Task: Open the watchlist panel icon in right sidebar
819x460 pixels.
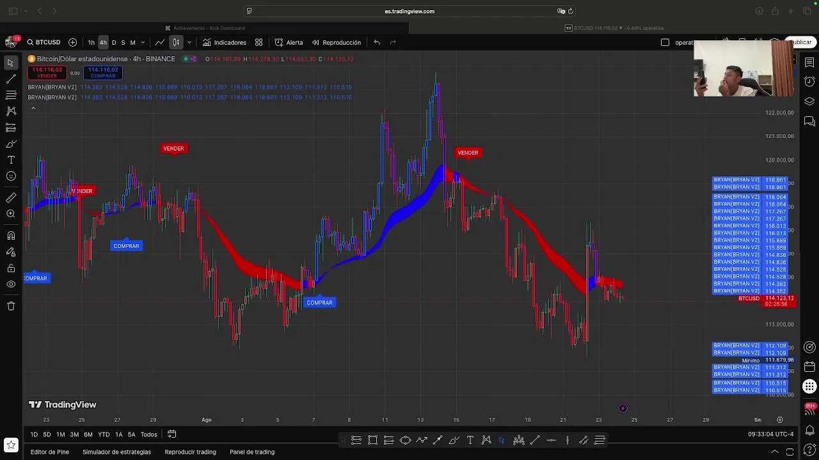Action: (809, 63)
